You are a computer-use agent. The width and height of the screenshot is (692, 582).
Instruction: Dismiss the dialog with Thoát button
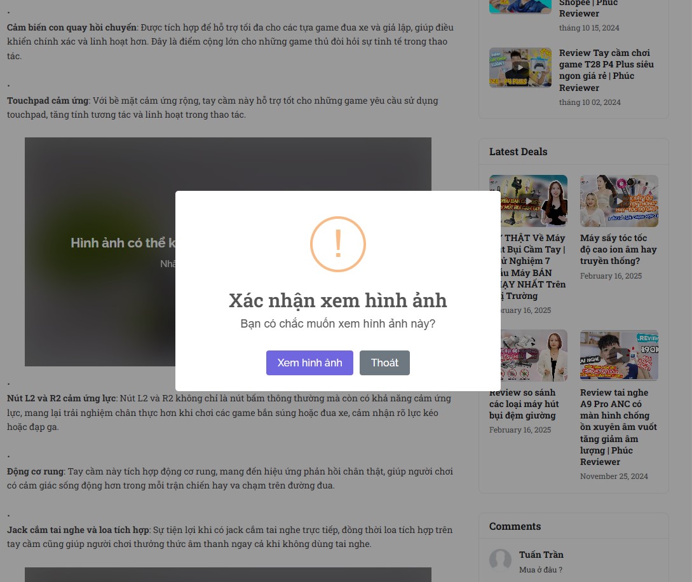click(x=384, y=363)
